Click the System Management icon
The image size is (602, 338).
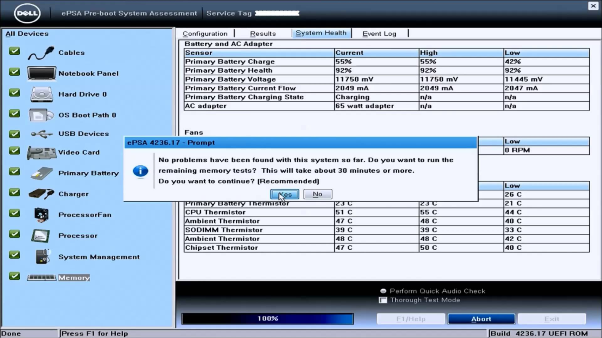point(40,256)
